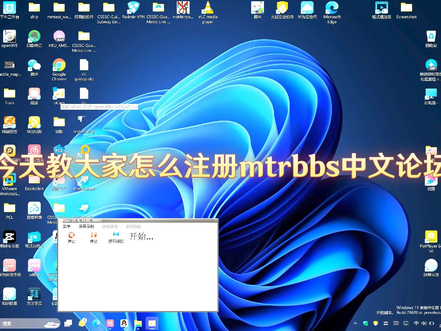This screenshot has height=331, width=441.
Task: Select the 原神 game shortcut
Action: (258, 10)
